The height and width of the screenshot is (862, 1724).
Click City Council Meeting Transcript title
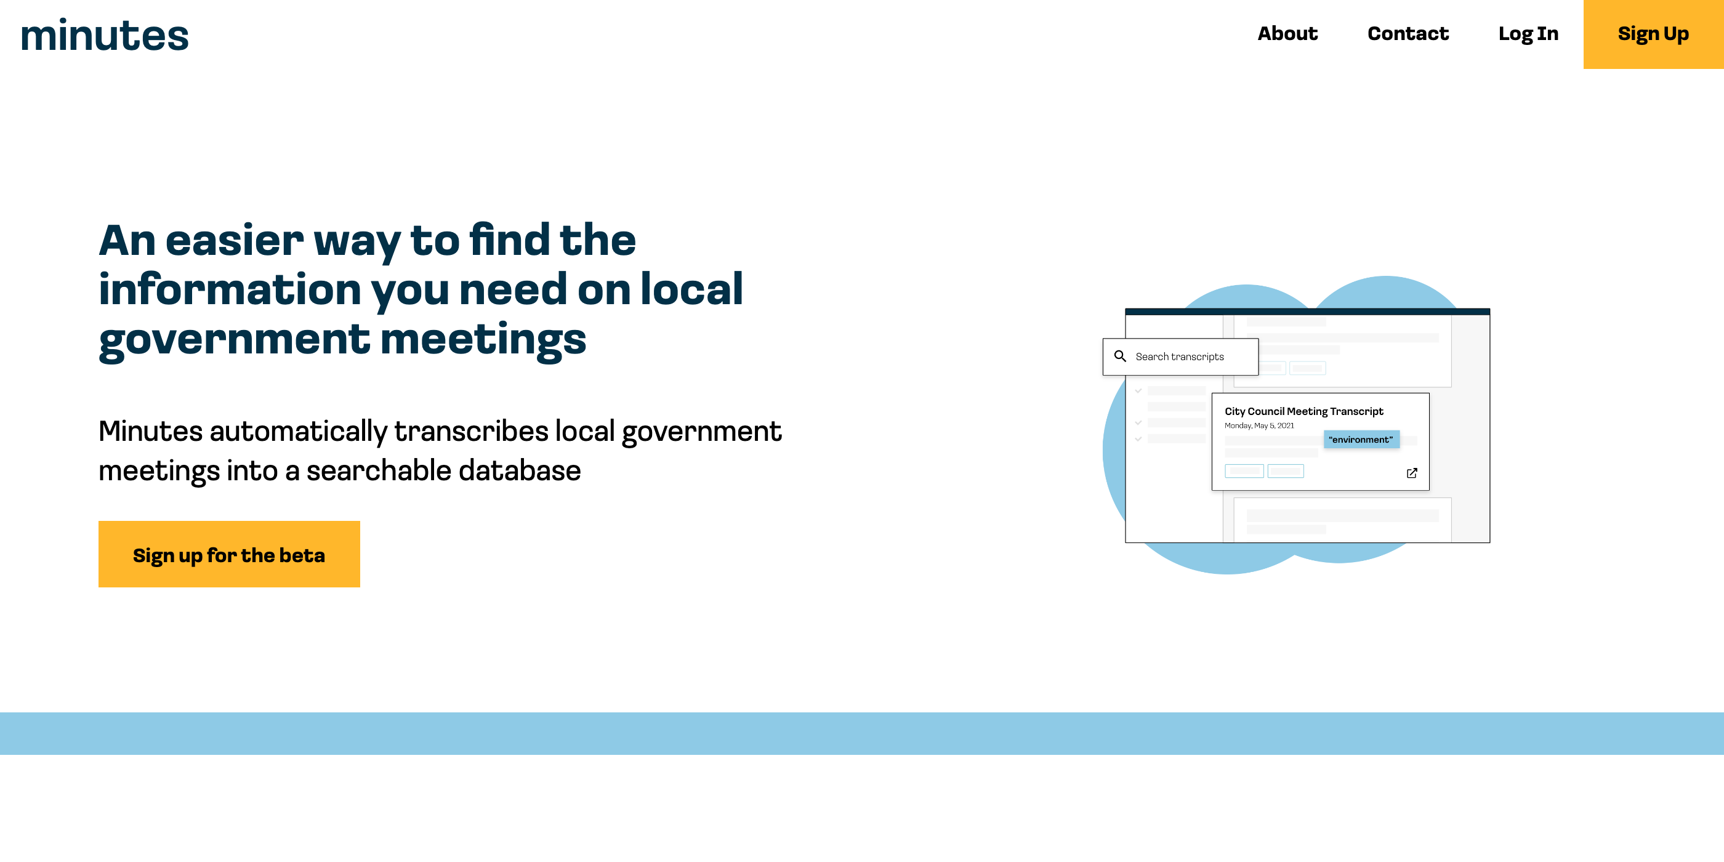click(1303, 411)
